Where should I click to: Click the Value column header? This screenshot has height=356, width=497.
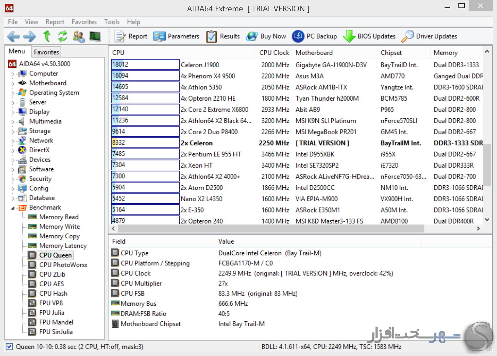pos(318,241)
